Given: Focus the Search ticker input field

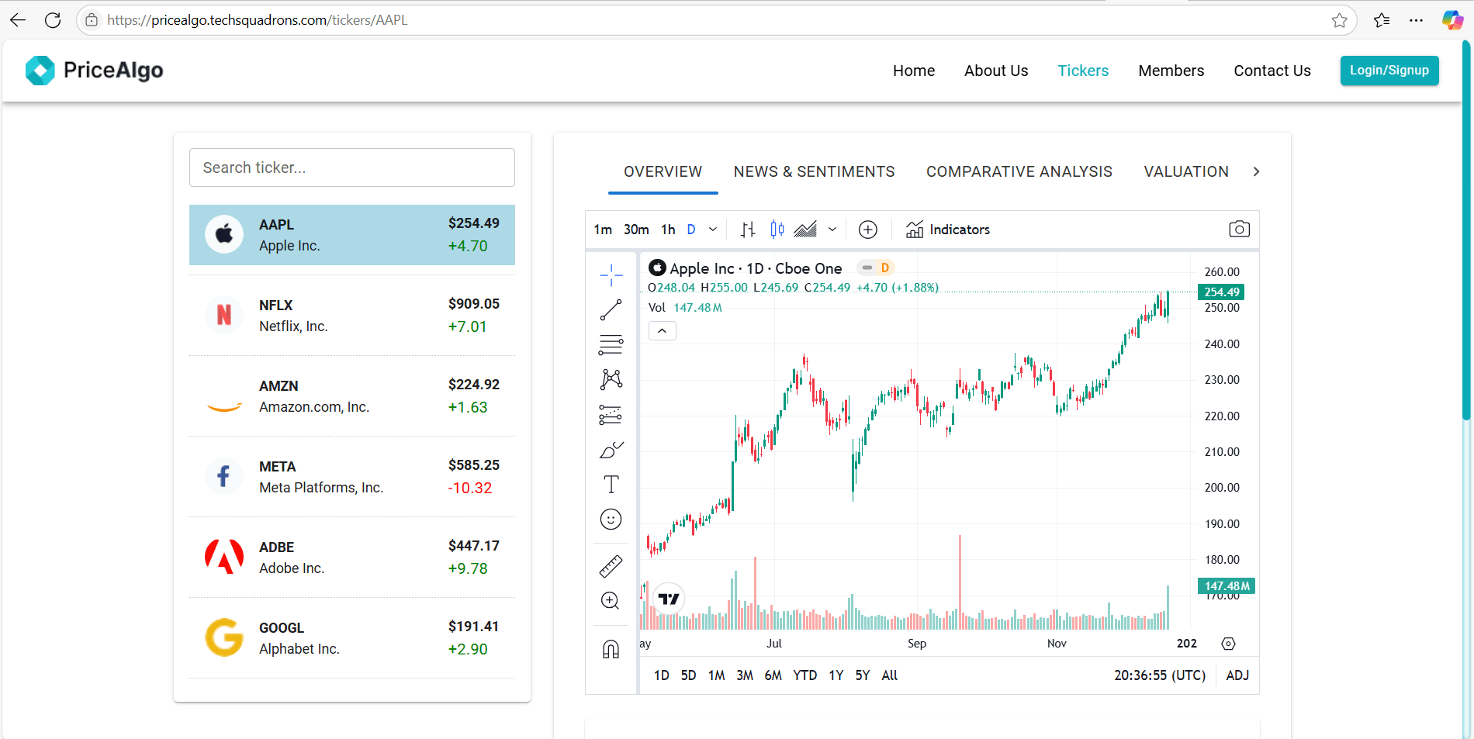Looking at the screenshot, I should click(351, 167).
